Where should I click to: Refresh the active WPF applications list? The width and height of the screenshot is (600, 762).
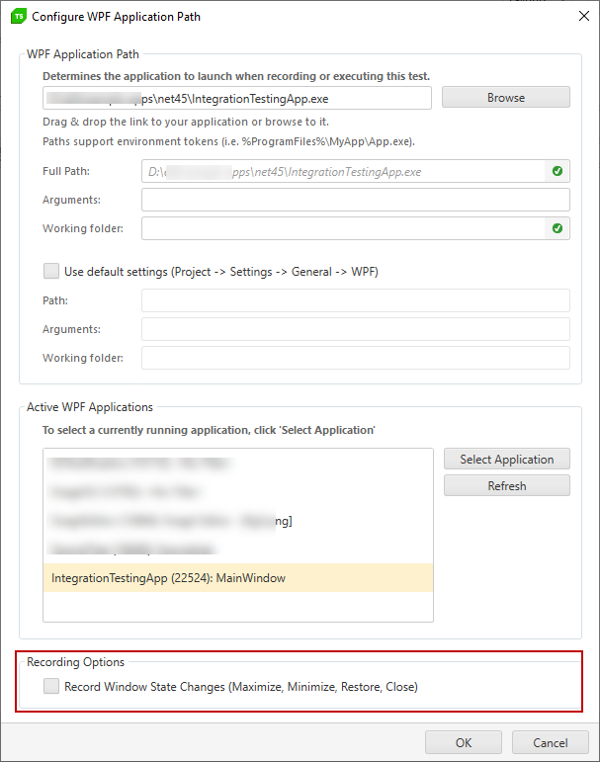coord(507,485)
